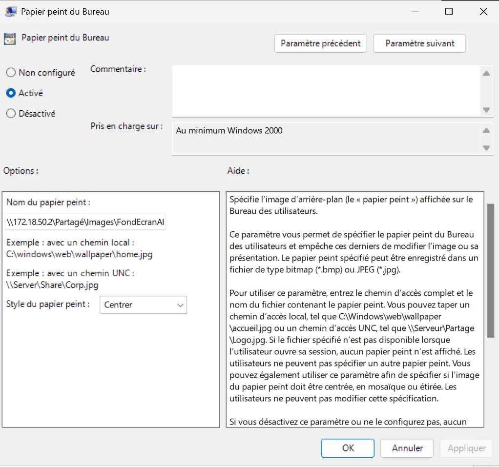Screen dimensions: 499x467
Task: Go to Paramètre précédent
Action: [320, 43]
